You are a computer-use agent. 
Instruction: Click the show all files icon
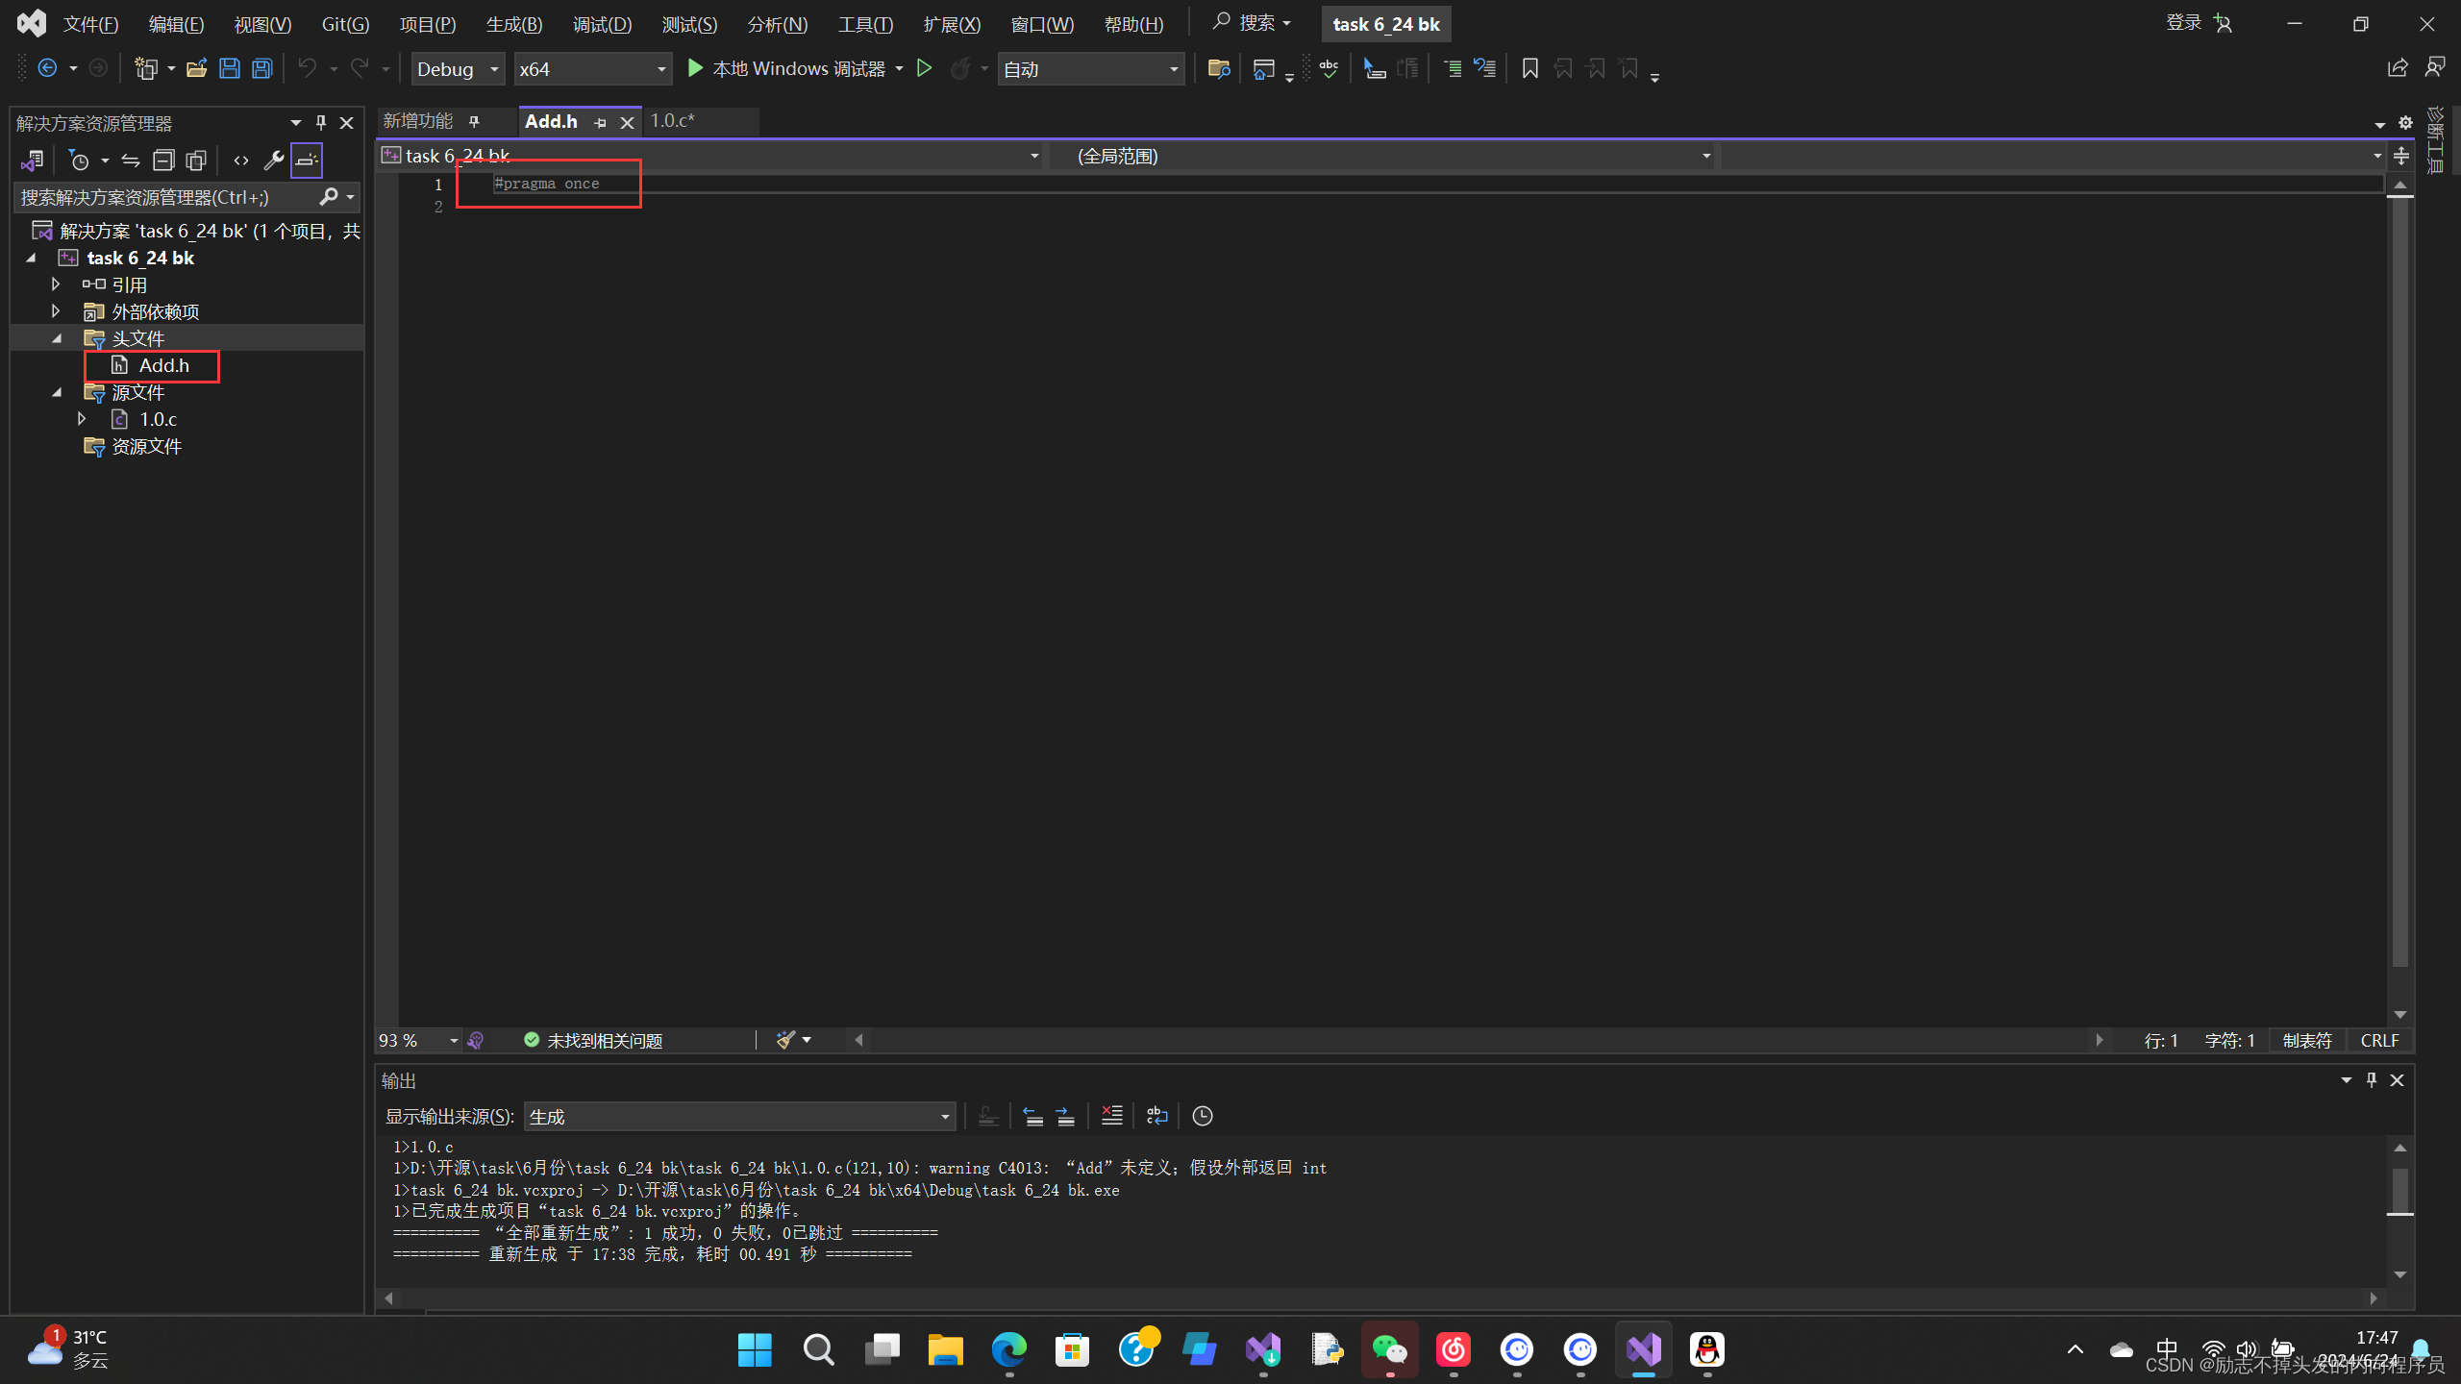coord(196,161)
